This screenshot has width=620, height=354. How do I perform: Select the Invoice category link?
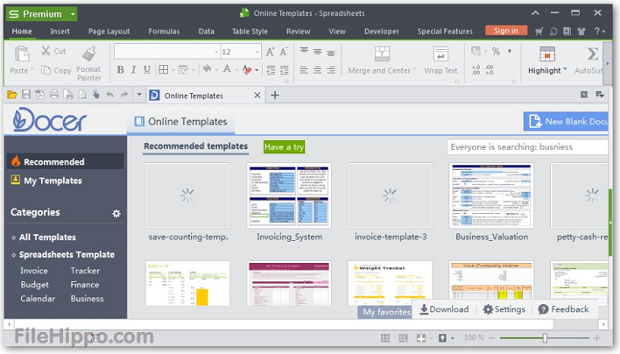pyautogui.click(x=34, y=271)
